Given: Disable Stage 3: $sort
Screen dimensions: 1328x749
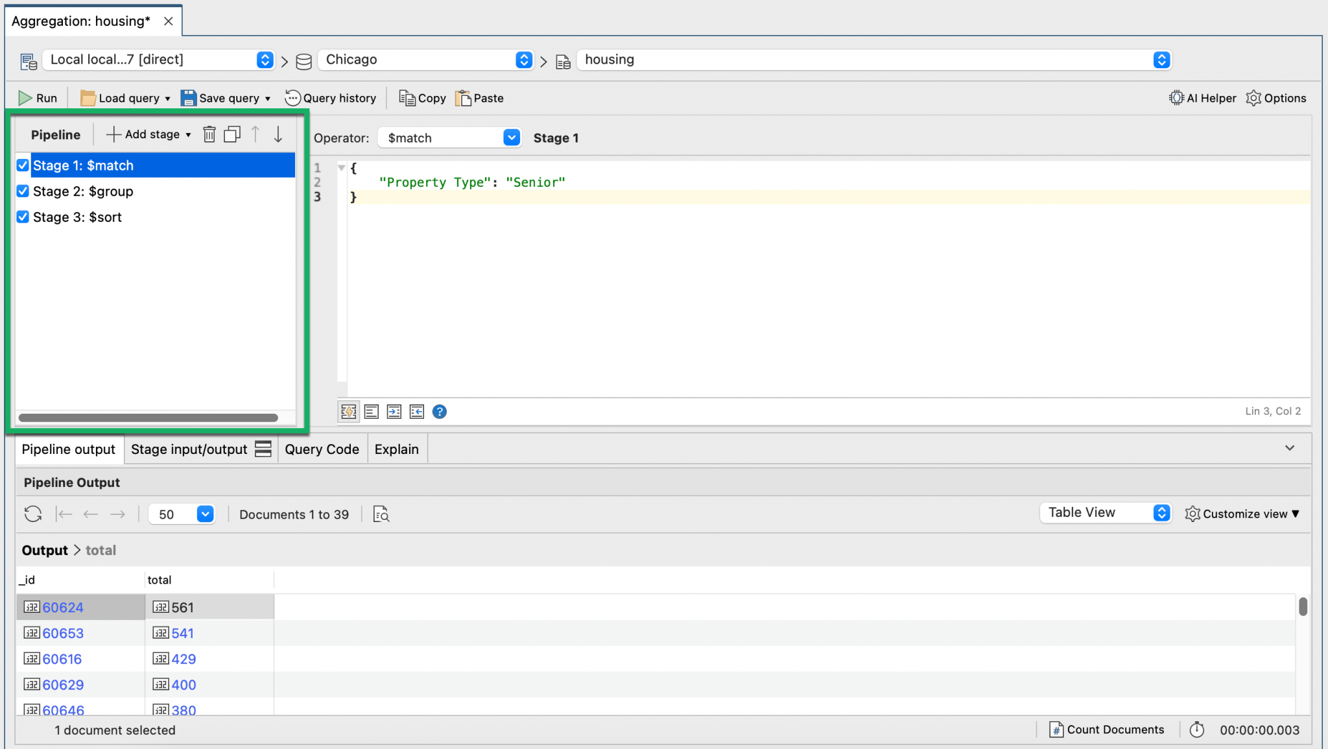Looking at the screenshot, I should (x=23, y=217).
